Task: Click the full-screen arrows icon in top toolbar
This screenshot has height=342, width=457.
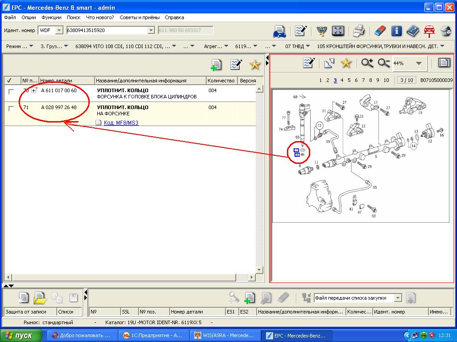Action: [338, 31]
